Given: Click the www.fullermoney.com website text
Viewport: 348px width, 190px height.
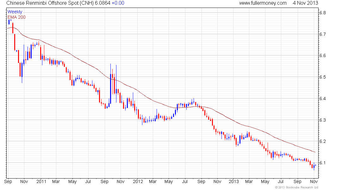Looking at the screenshot, I should [x=263, y=3].
